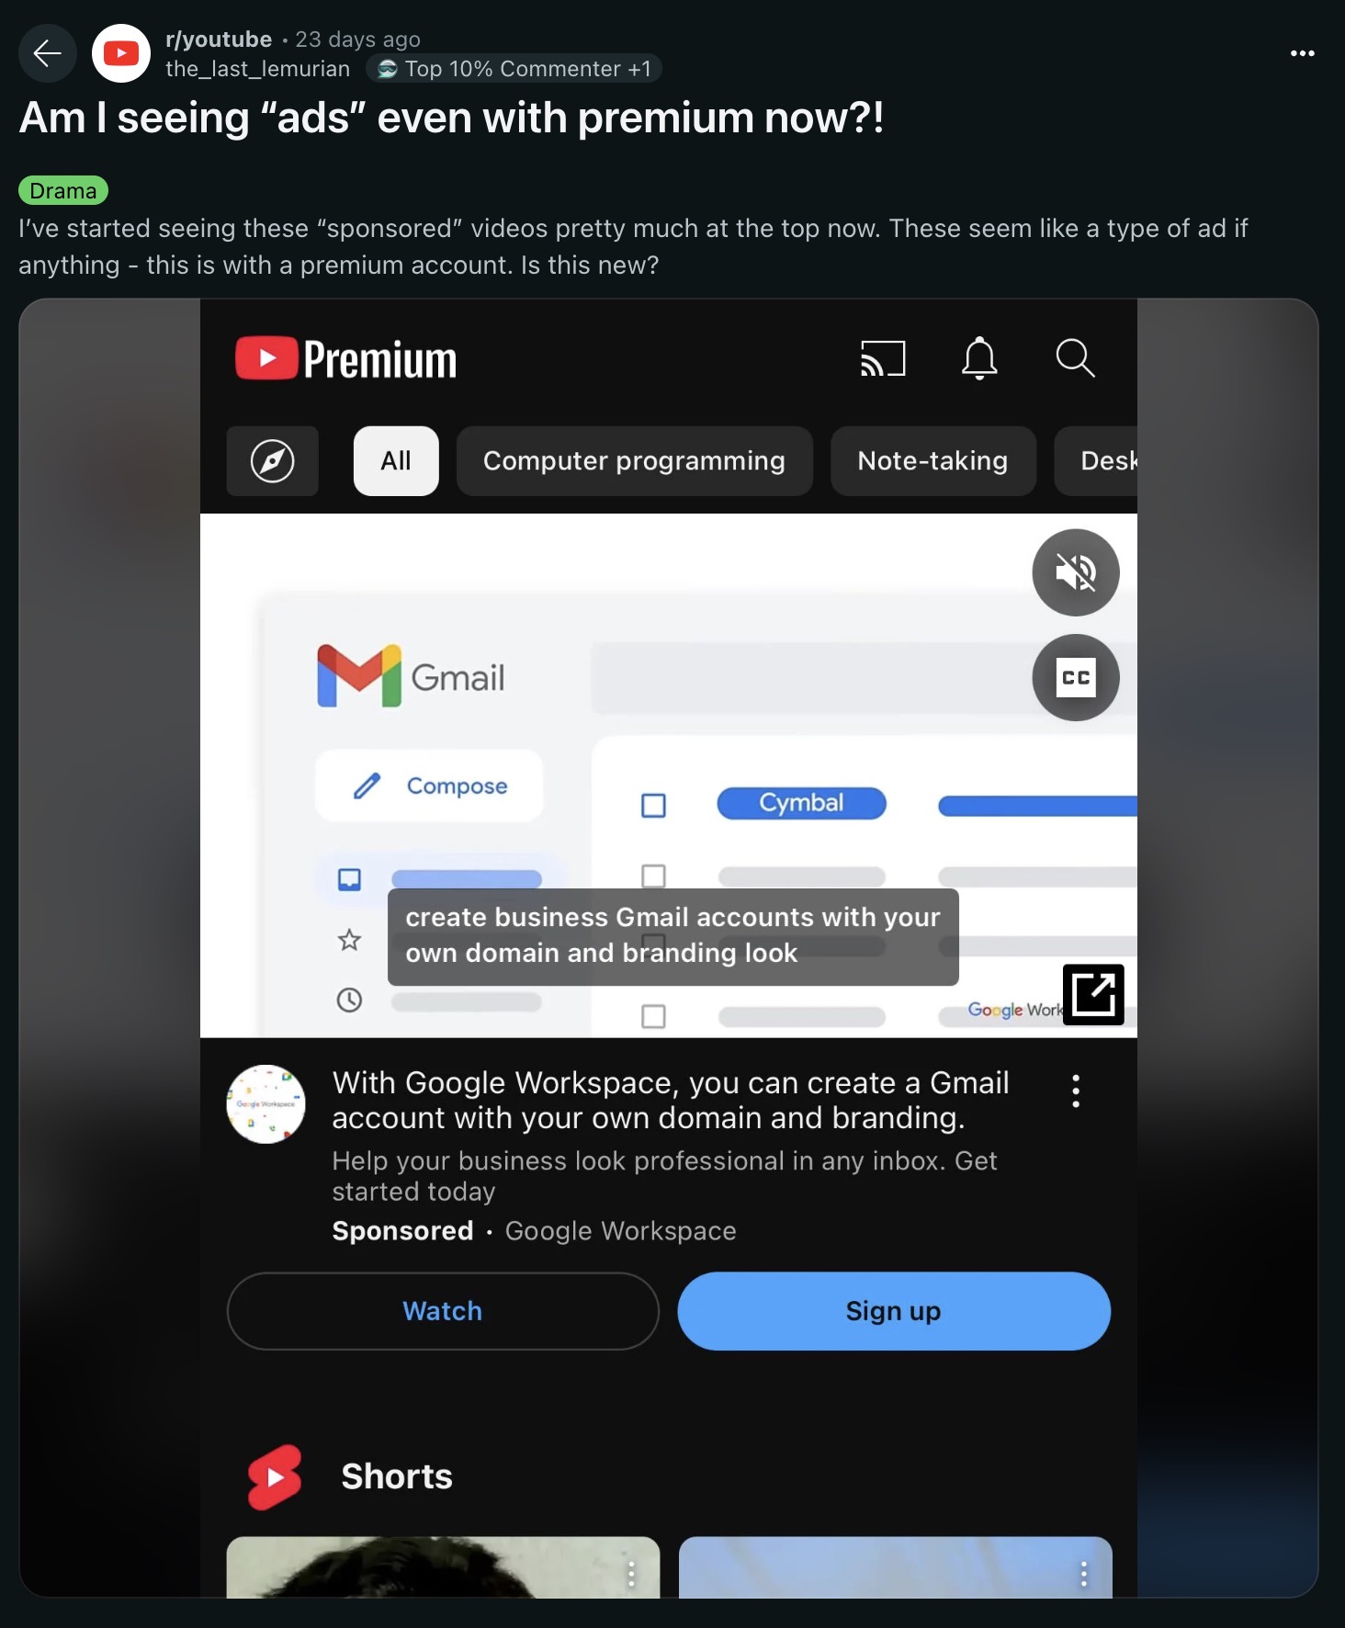
Task: Toggle the muted speaker button on ad
Action: click(x=1076, y=573)
